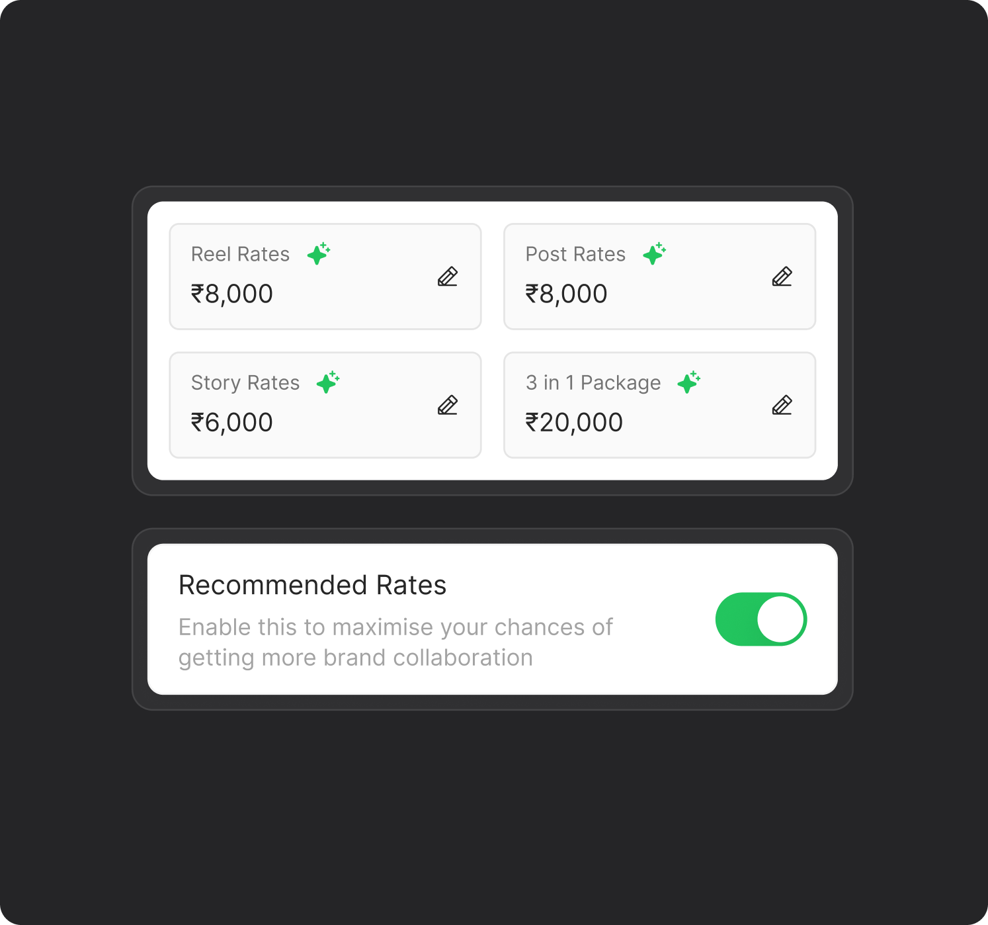
Task: Click the ₹20,000 package amount
Action: pos(574,422)
